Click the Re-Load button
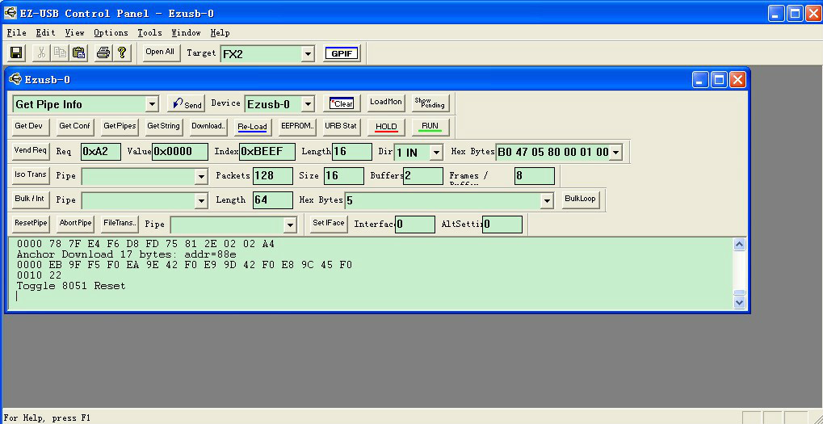Image resolution: width=823 pixels, height=424 pixels. (x=253, y=127)
